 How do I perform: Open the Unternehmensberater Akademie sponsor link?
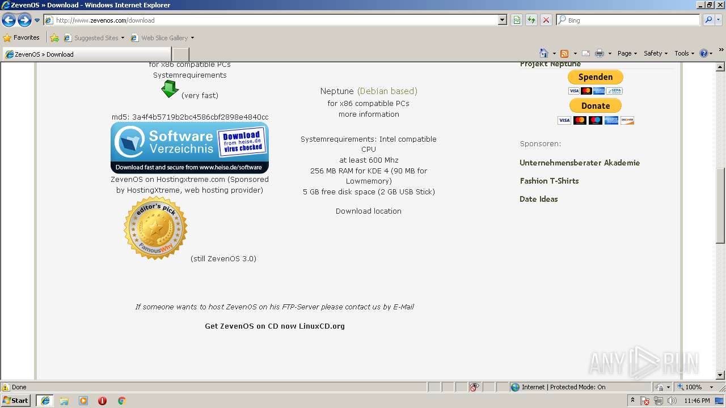(x=580, y=163)
